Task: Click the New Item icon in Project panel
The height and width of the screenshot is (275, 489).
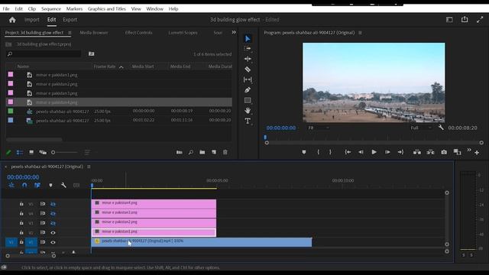Action: pyautogui.click(x=214, y=152)
